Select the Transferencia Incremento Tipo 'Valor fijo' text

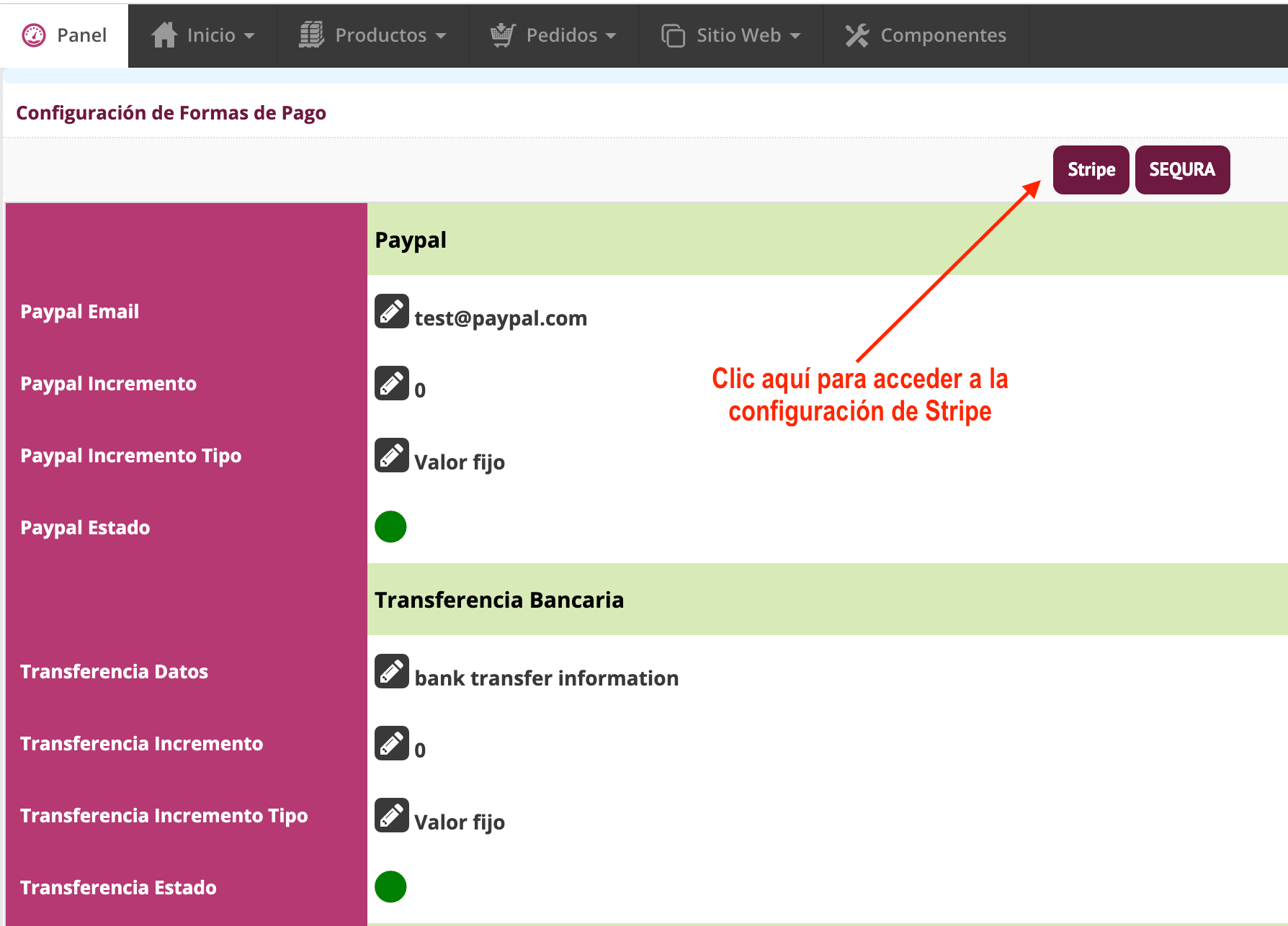(x=460, y=822)
